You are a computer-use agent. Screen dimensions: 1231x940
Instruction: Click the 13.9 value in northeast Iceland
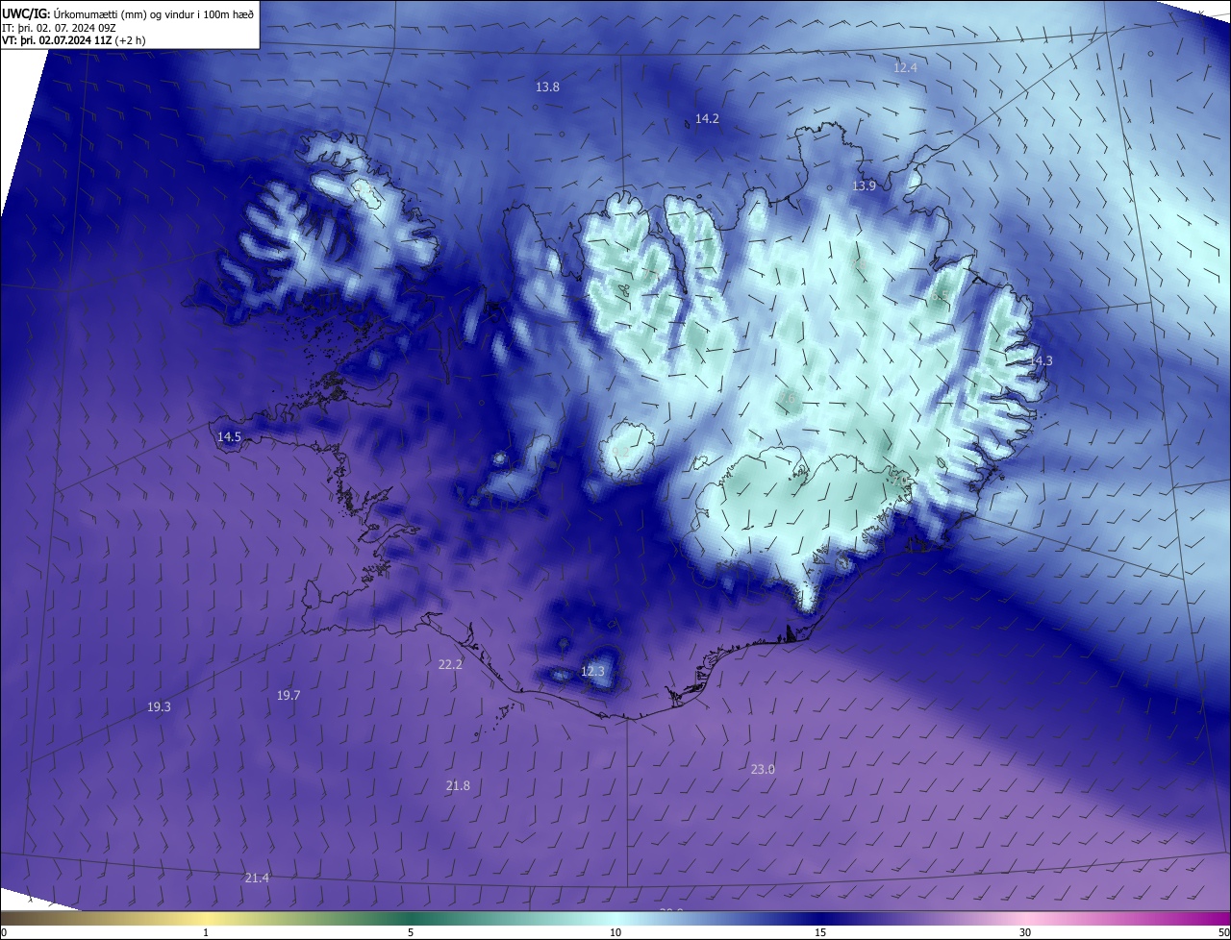tap(864, 186)
